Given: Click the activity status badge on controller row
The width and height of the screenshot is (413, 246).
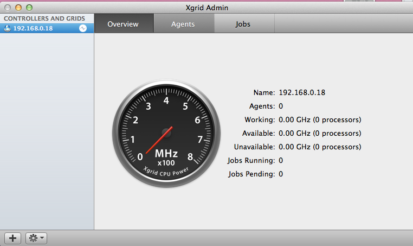Looking at the screenshot, I should click(x=83, y=28).
